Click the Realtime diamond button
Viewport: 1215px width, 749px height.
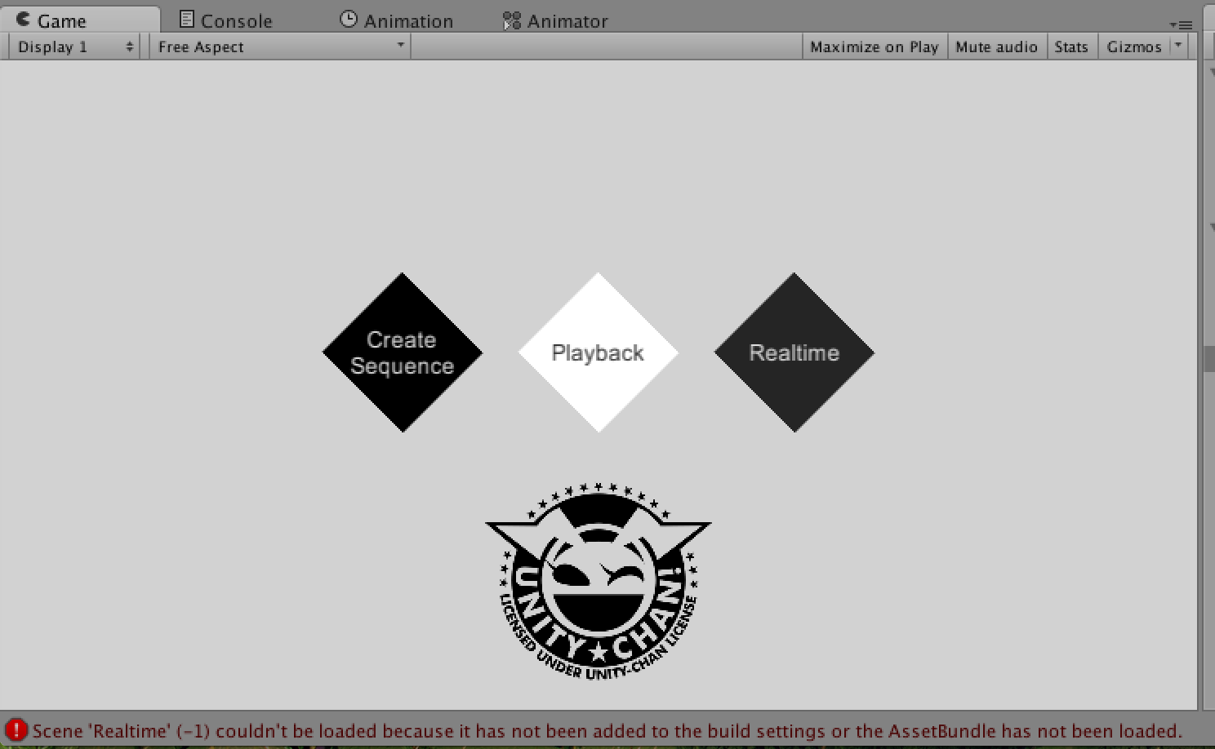pyautogui.click(x=794, y=352)
